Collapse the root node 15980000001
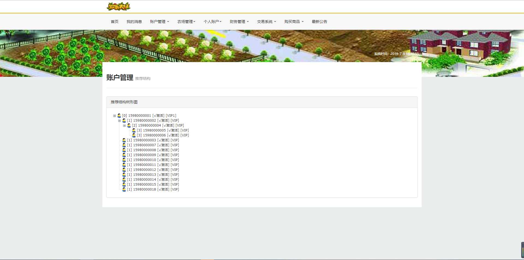This screenshot has height=260, width=524. (x=115, y=116)
